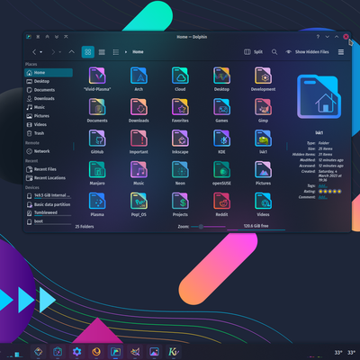Click the Home breadcrumb in location bar
Image resolution: width=360 pixels, height=360 pixels.
tap(138, 52)
